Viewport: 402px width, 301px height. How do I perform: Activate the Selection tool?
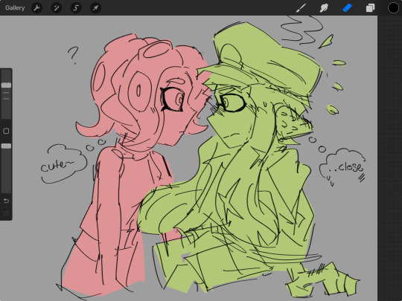[76, 8]
